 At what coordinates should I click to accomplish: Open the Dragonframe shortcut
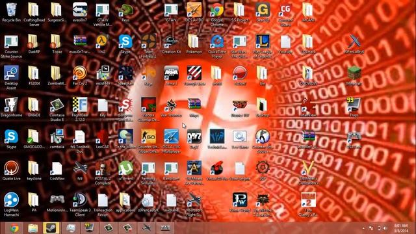(11, 107)
